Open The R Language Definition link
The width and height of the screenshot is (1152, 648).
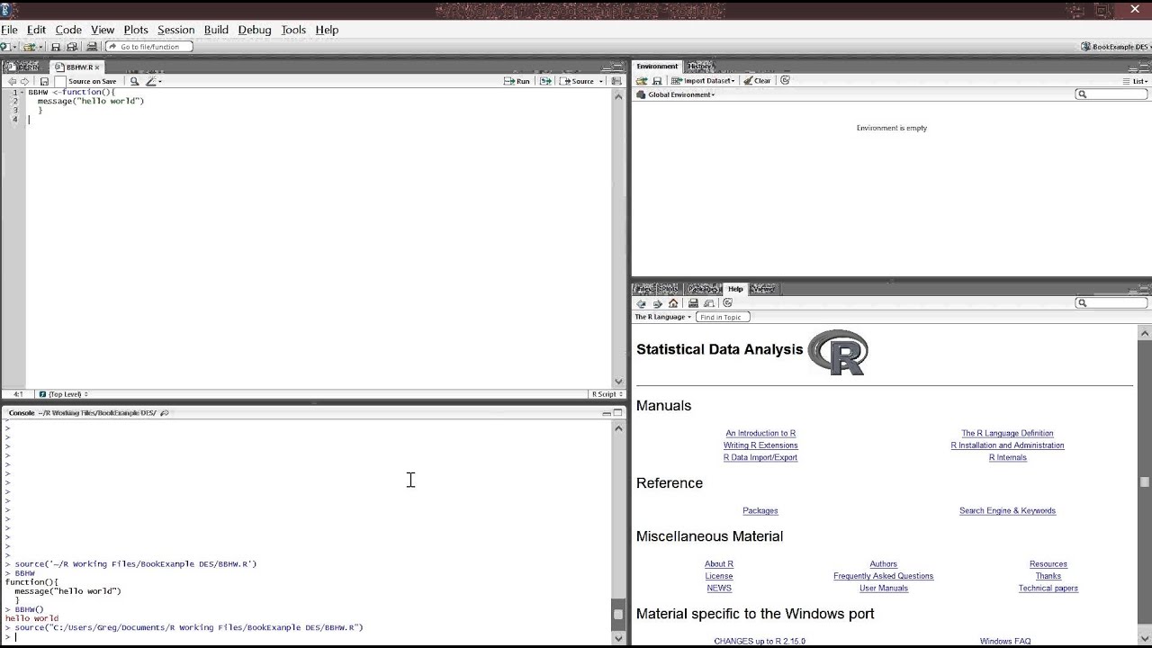1007,433
